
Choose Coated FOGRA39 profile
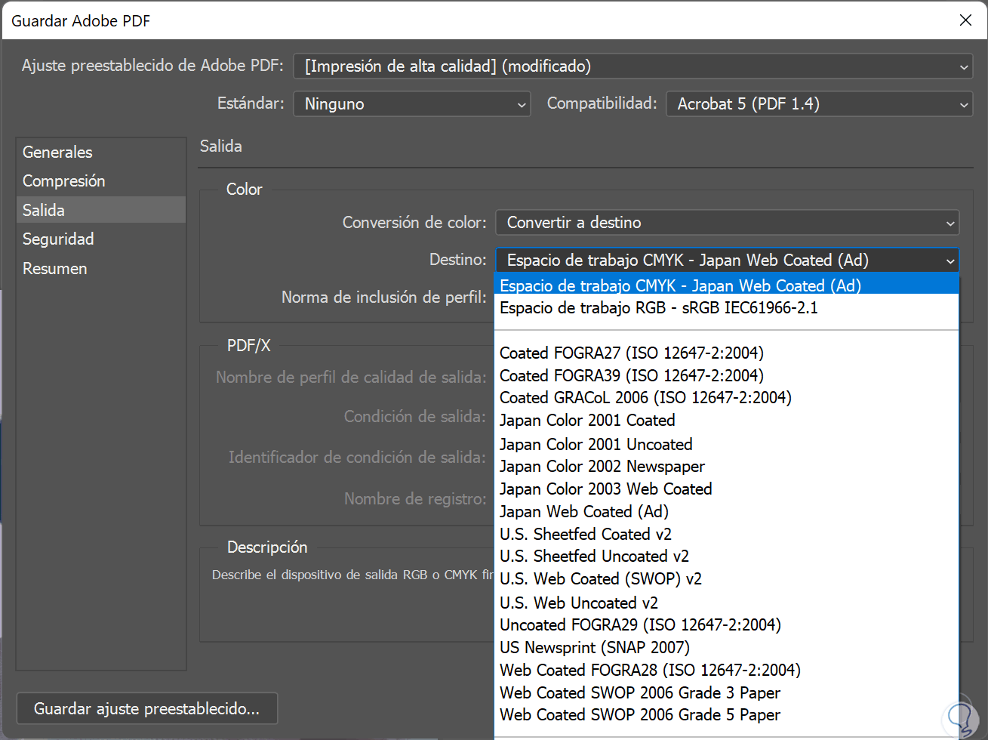pos(631,376)
